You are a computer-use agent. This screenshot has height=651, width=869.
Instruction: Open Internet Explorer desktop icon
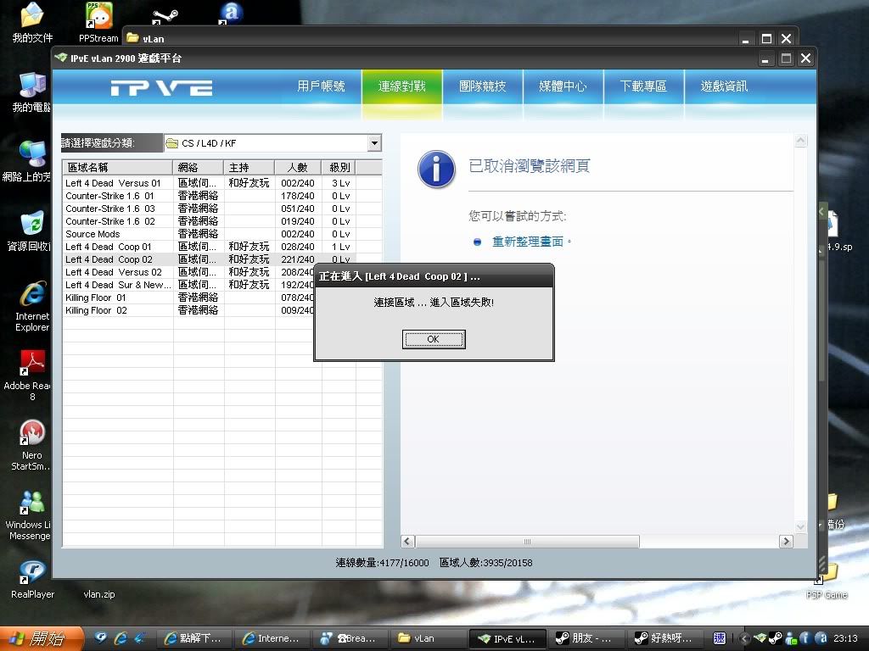(x=32, y=297)
